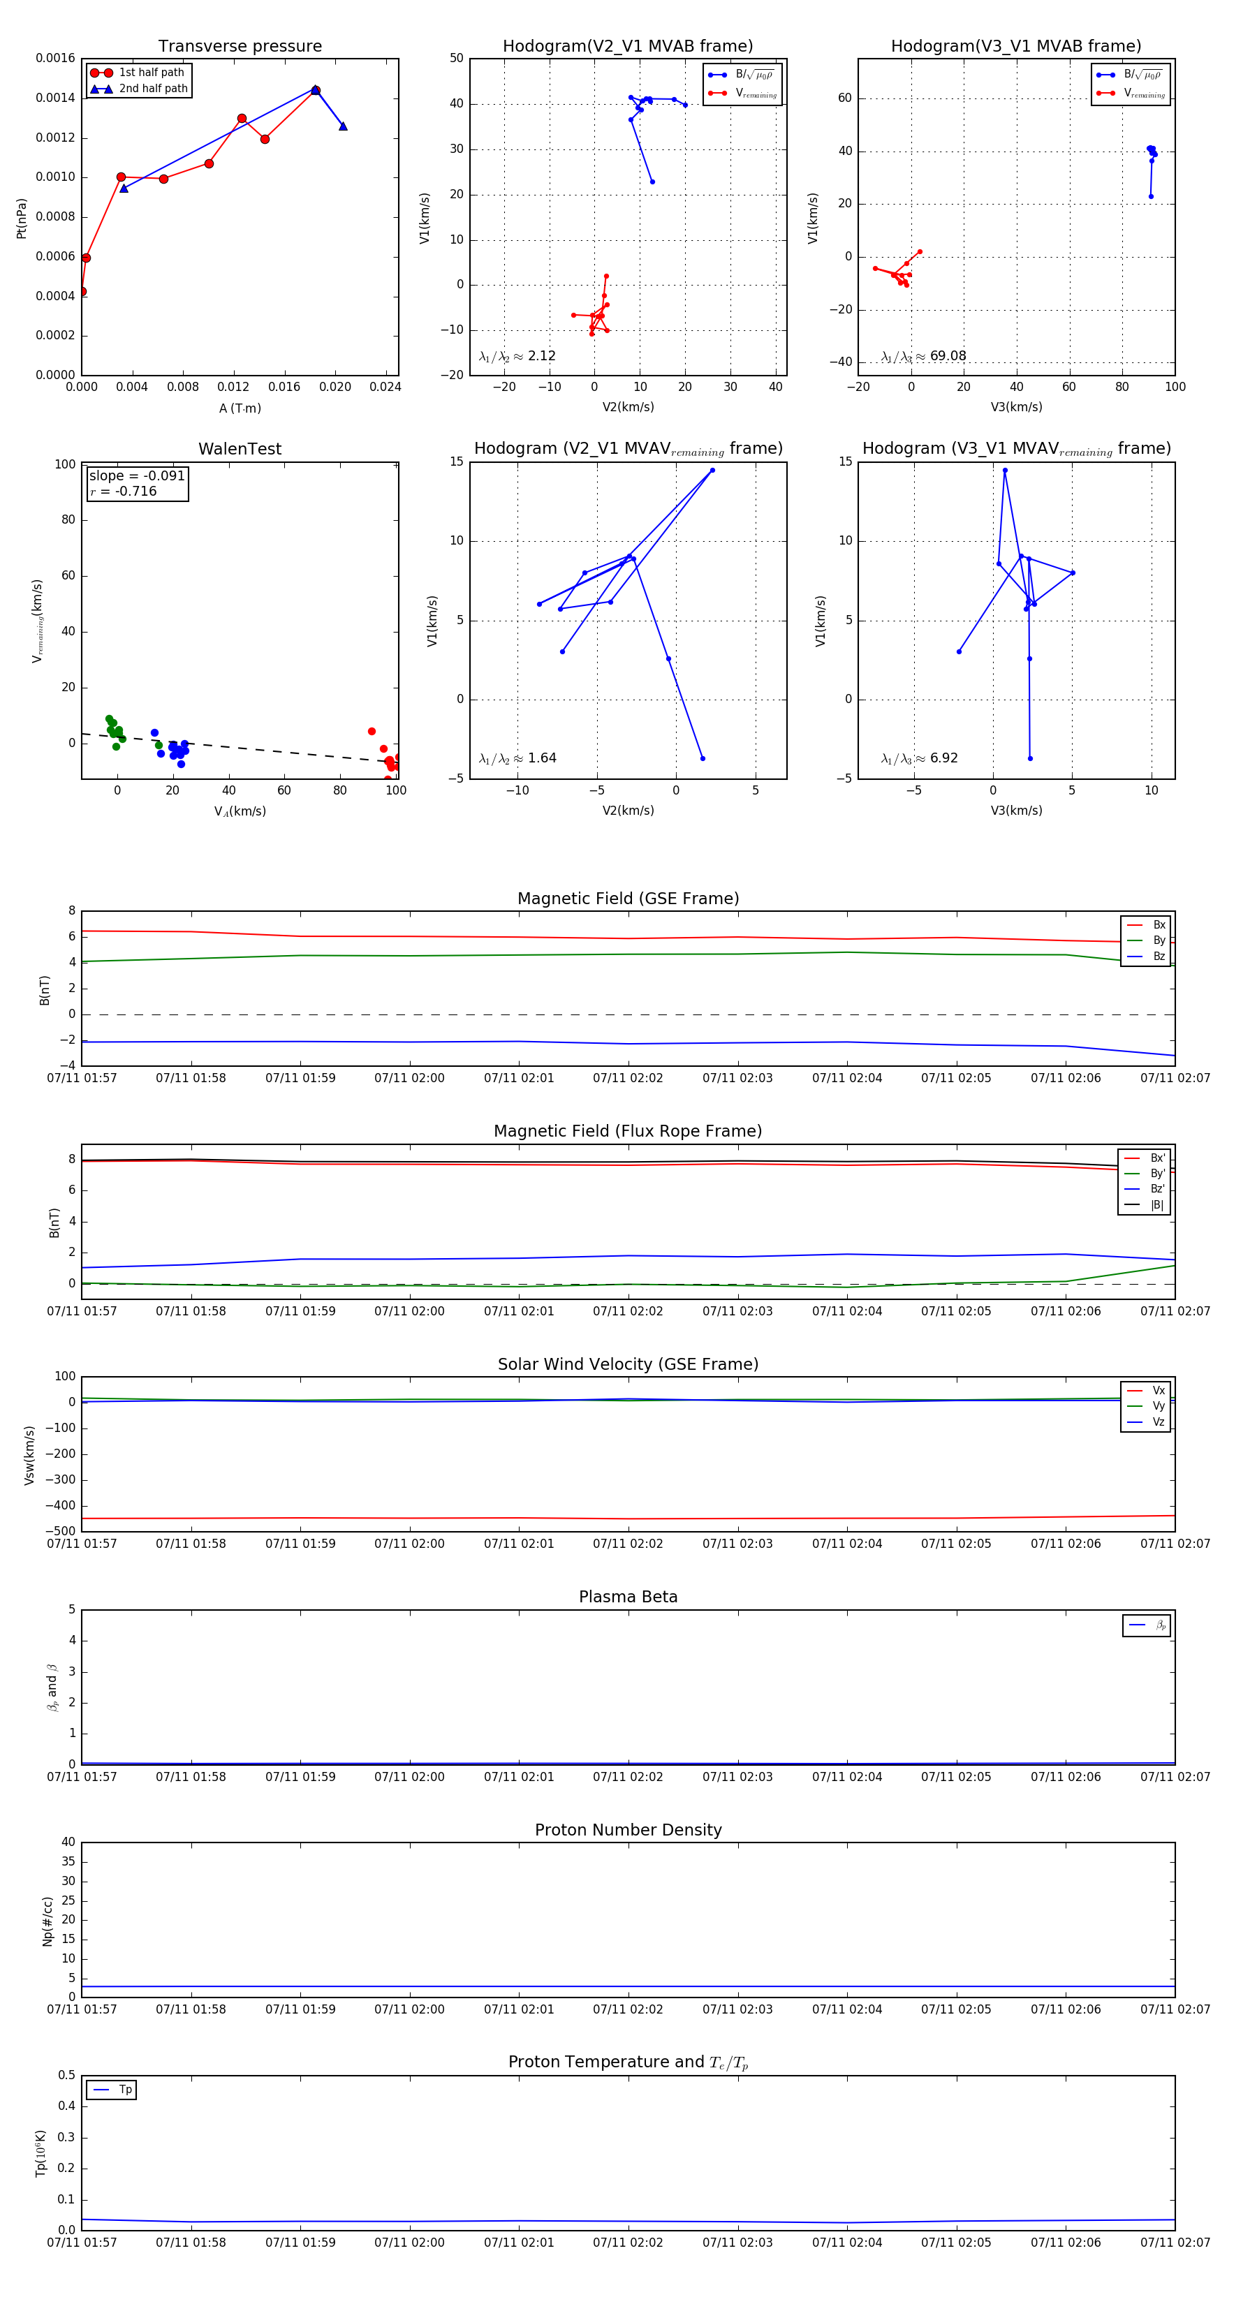Click the B/√μ0ρ legend entry in V2_V1 MVAB hodogram
The width and height of the screenshot is (1257, 2304).
[742, 75]
